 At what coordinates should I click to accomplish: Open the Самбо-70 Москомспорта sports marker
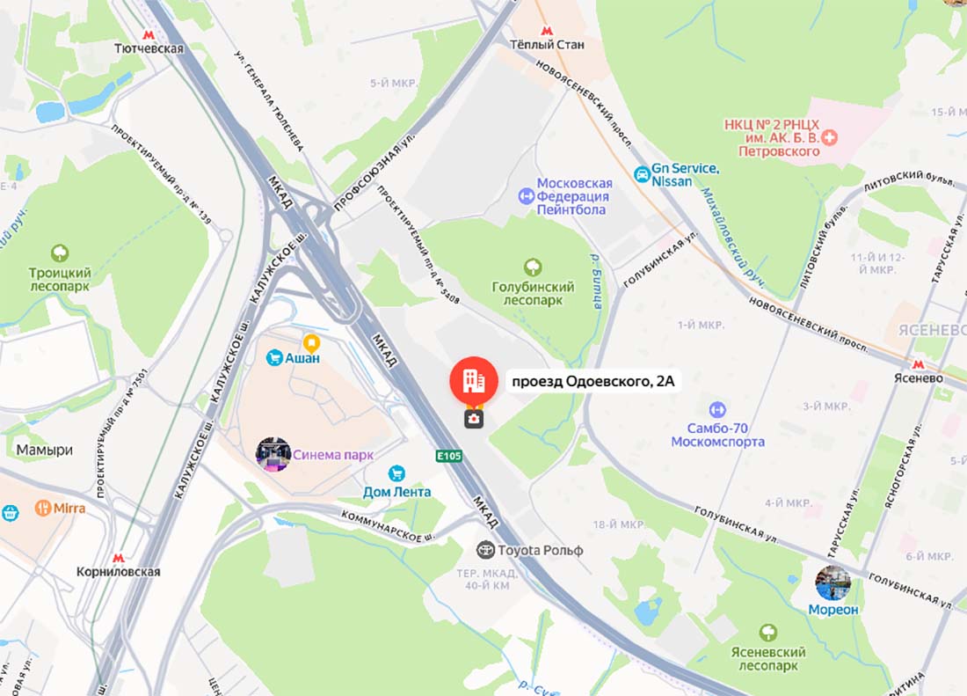coord(717,409)
